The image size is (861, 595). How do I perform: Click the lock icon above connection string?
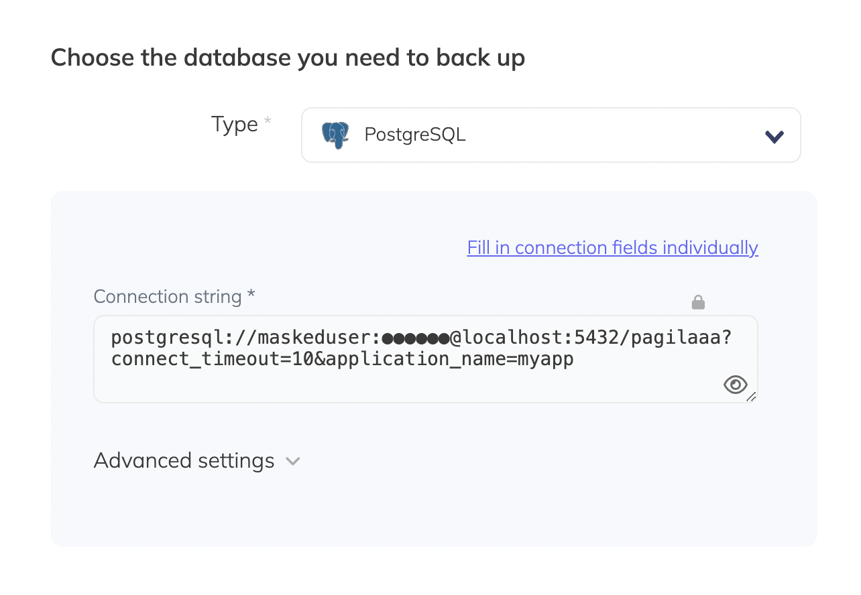point(698,303)
